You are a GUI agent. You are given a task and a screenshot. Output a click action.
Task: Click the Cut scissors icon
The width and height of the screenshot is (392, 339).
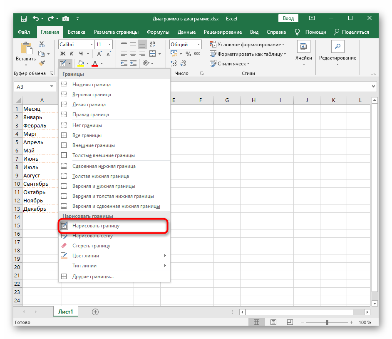pyautogui.click(x=42, y=44)
